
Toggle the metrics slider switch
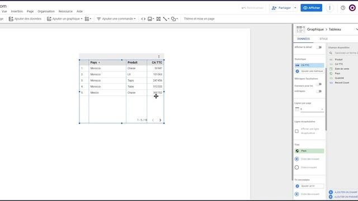pos(319,92)
